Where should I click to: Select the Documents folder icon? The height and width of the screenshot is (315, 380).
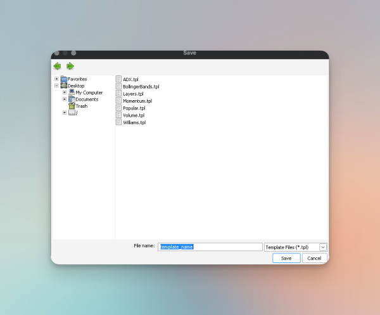72,99
